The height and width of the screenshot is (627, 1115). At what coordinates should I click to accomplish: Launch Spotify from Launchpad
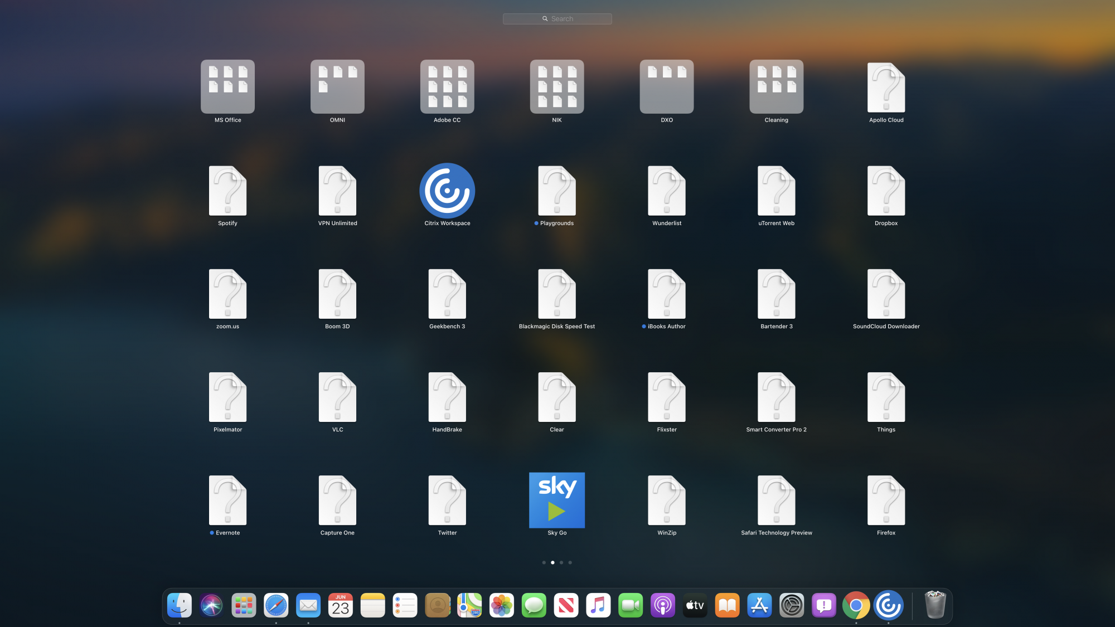pyautogui.click(x=227, y=191)
